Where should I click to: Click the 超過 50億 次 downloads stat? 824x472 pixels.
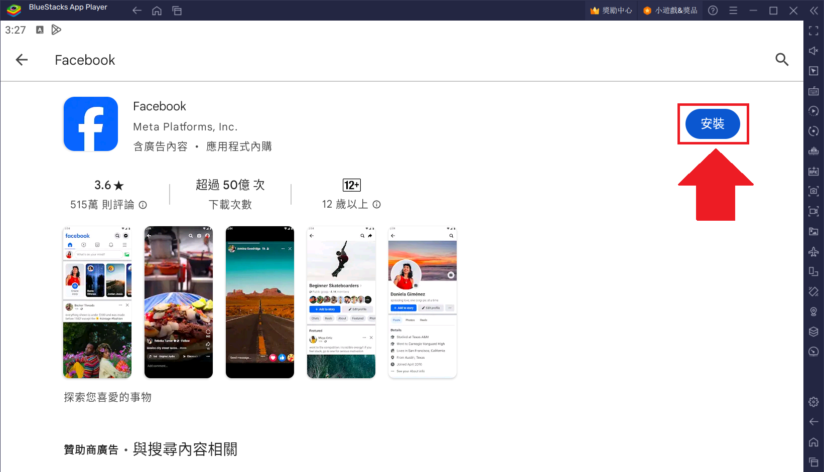[x=230, y=185]
